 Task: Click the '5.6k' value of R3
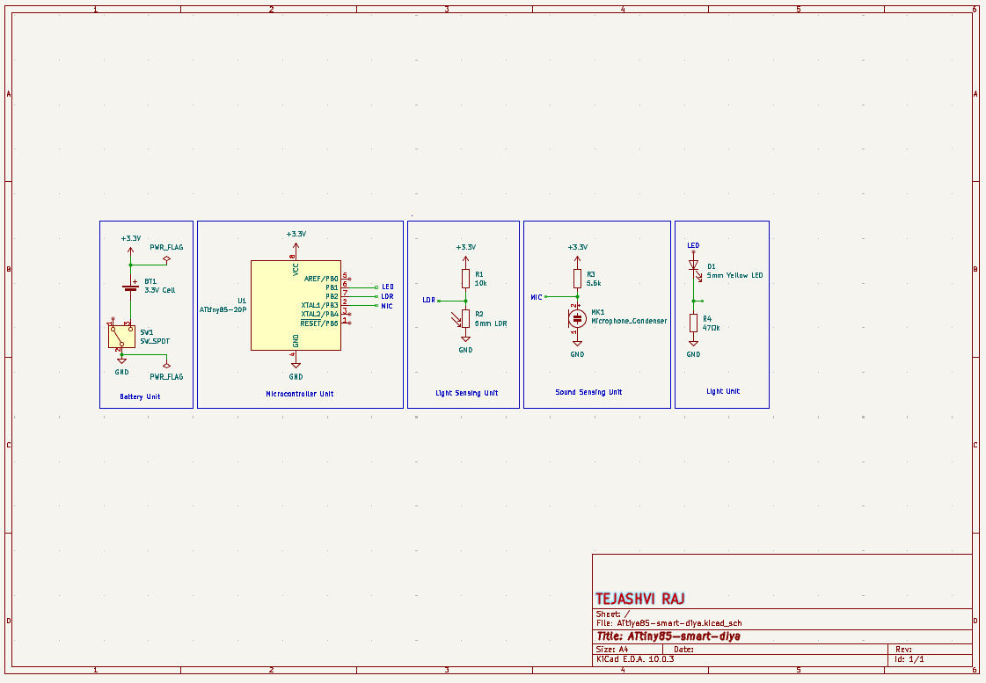(x=594, y=283)
